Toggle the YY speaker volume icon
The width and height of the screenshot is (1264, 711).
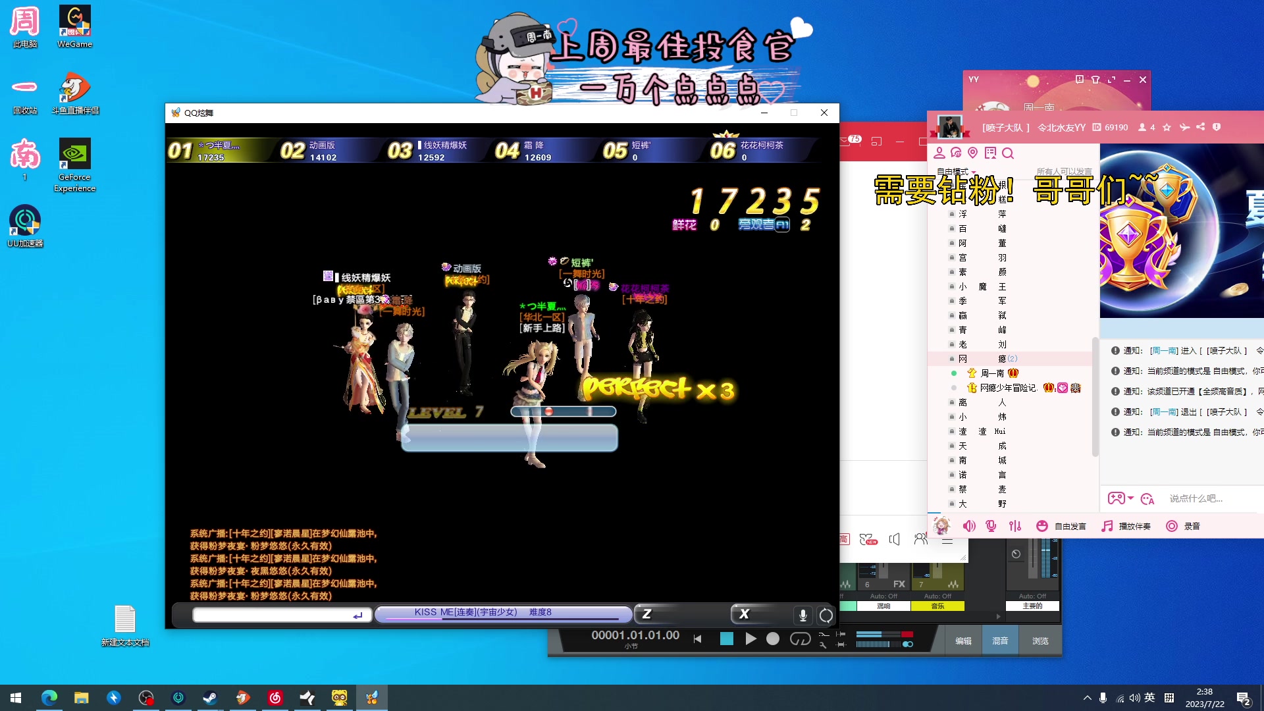pos(969,526)
